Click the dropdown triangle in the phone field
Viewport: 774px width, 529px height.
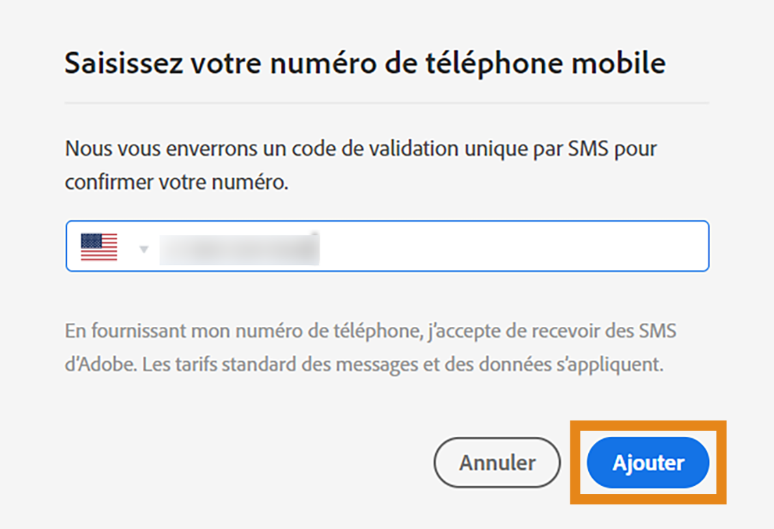(x=143, y=248)
